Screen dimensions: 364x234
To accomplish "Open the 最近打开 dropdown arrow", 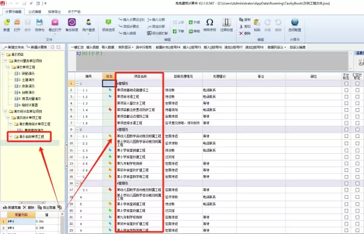I will 55,34.
